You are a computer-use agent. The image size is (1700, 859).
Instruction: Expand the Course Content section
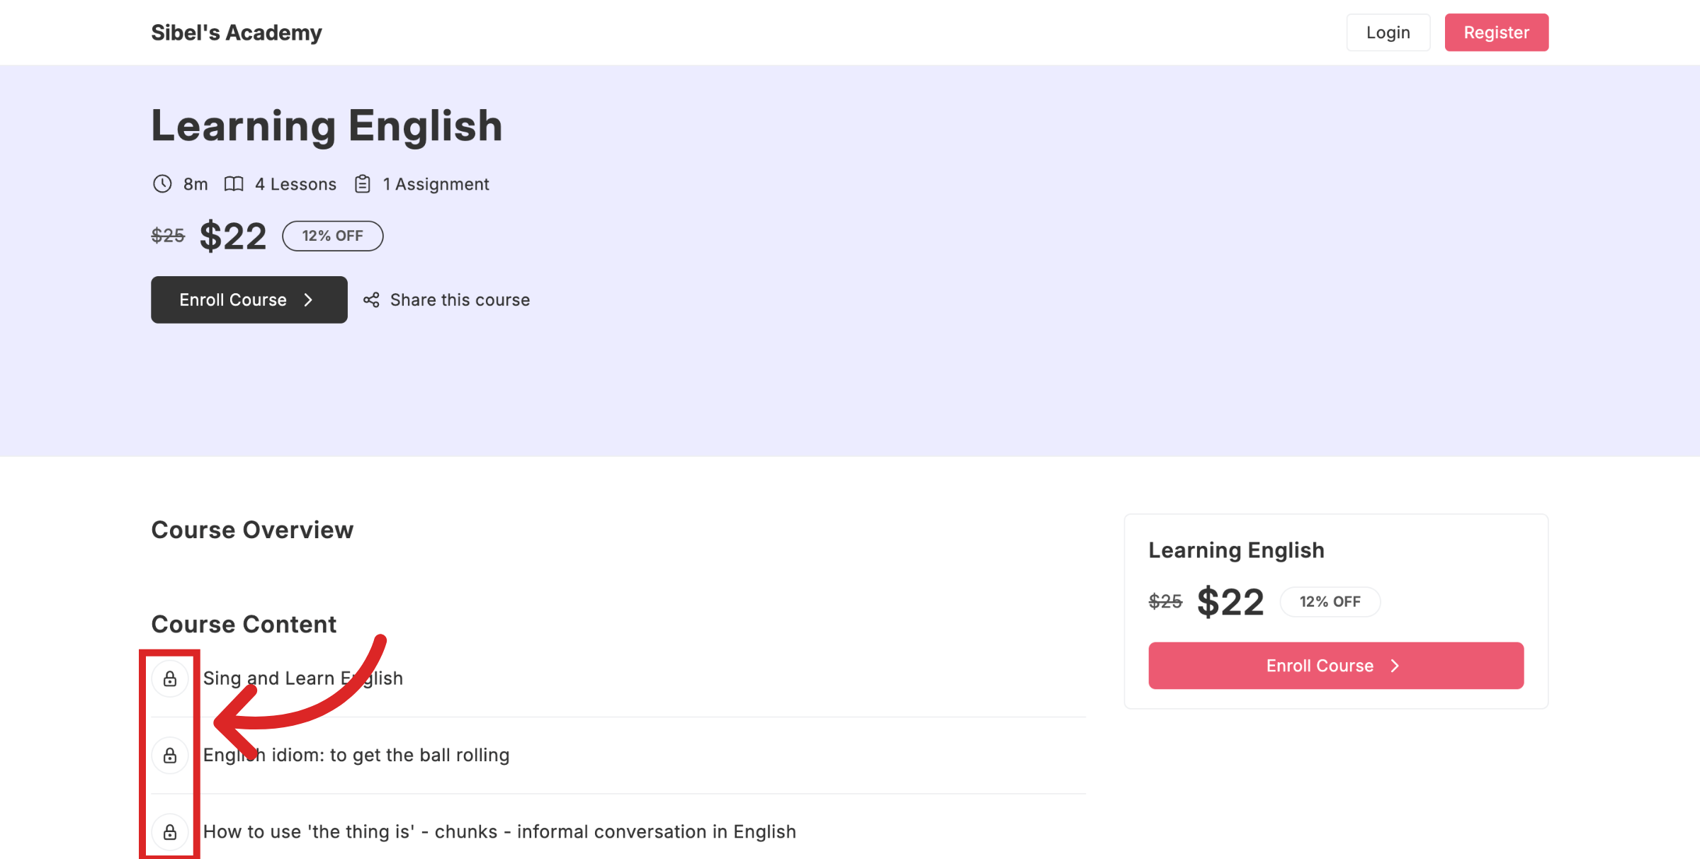pos(244,624)
